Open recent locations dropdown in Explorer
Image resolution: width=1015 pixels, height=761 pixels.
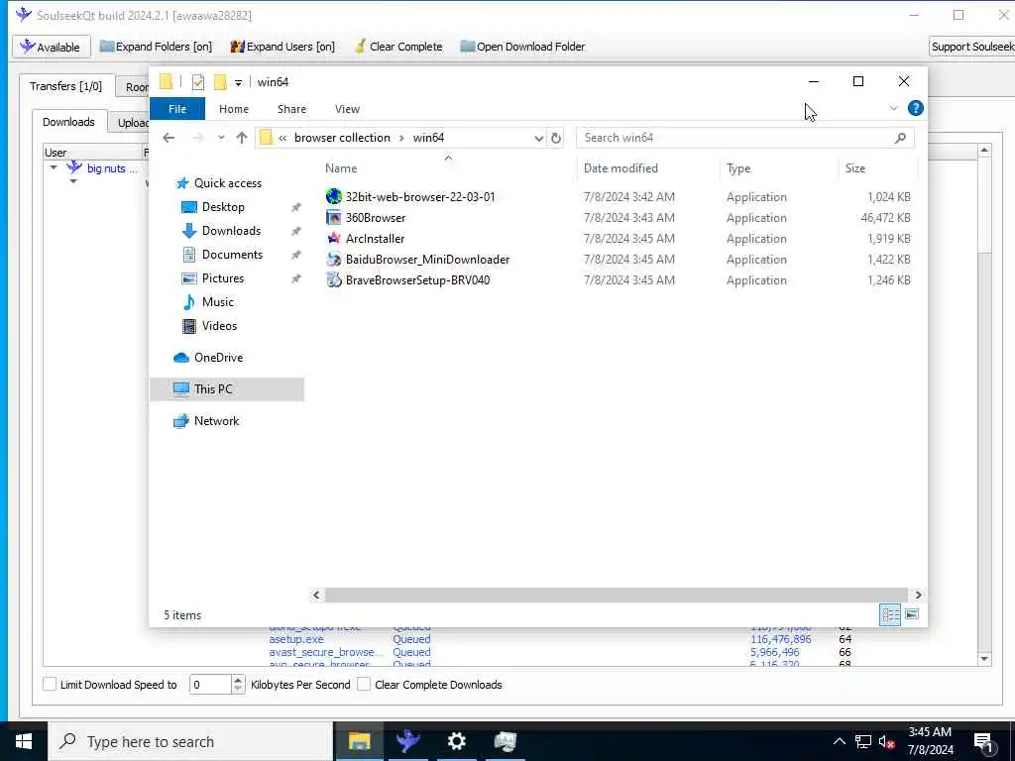tap(221, 137)
